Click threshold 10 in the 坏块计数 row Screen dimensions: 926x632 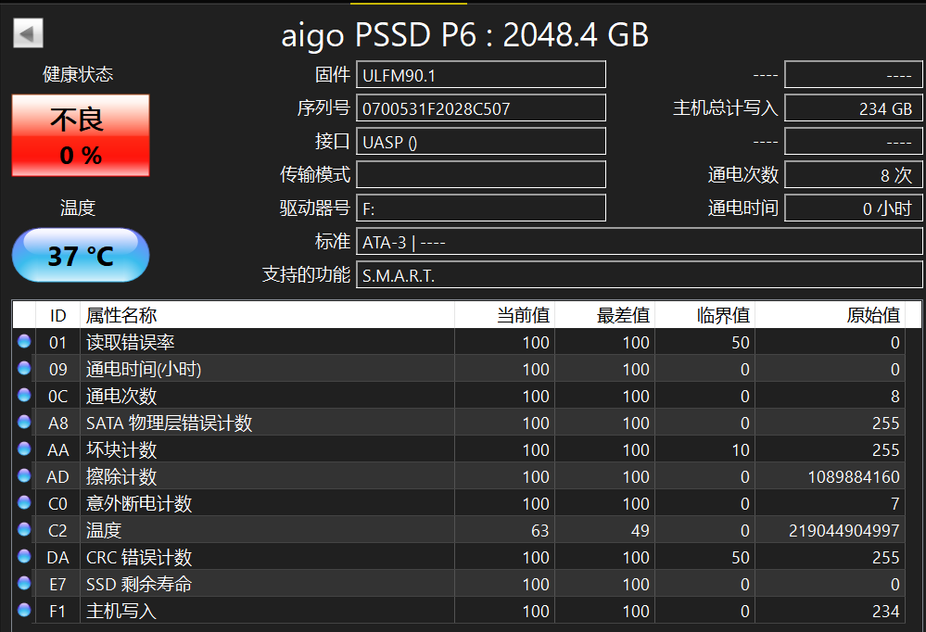click(x=741, y=450)
